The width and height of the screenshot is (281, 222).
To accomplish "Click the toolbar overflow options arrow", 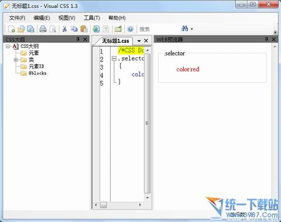I will click(275, 32).
